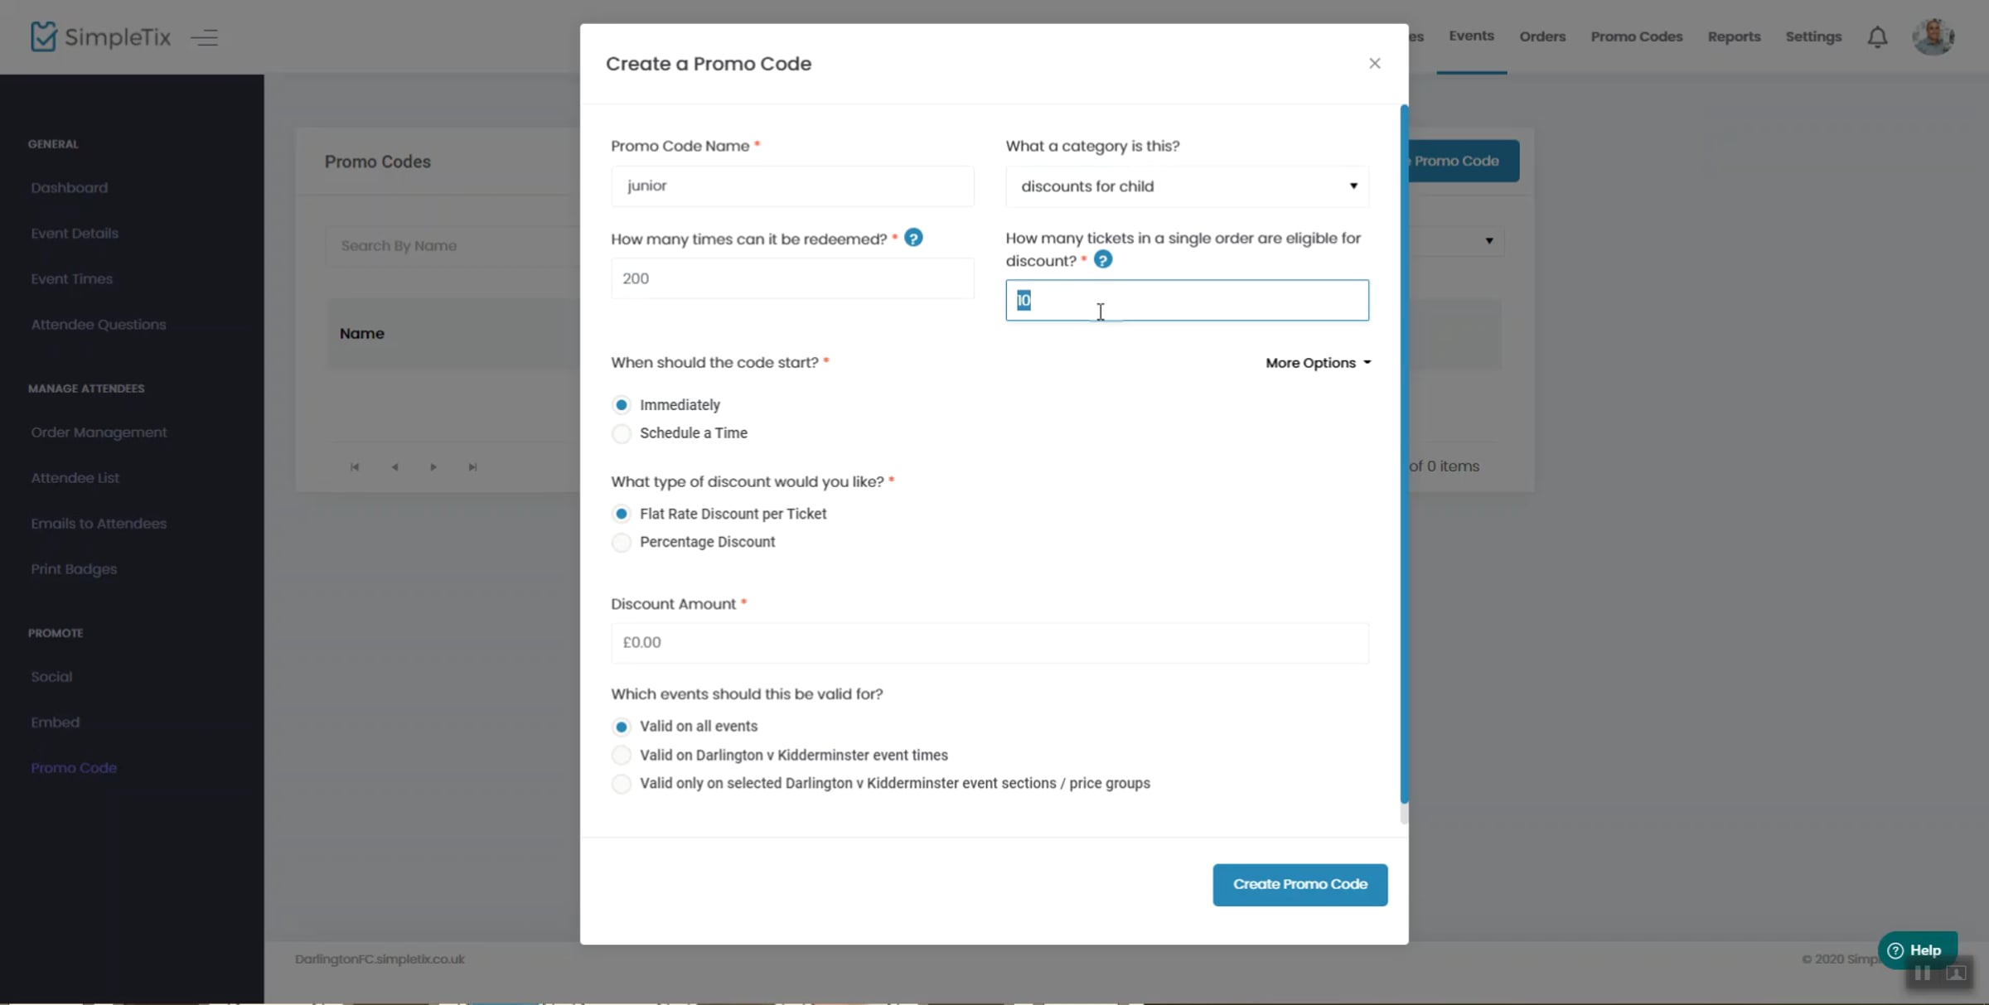Expand More Options
Screen dimensions: 1989x1005
(x=1318, y=363)
